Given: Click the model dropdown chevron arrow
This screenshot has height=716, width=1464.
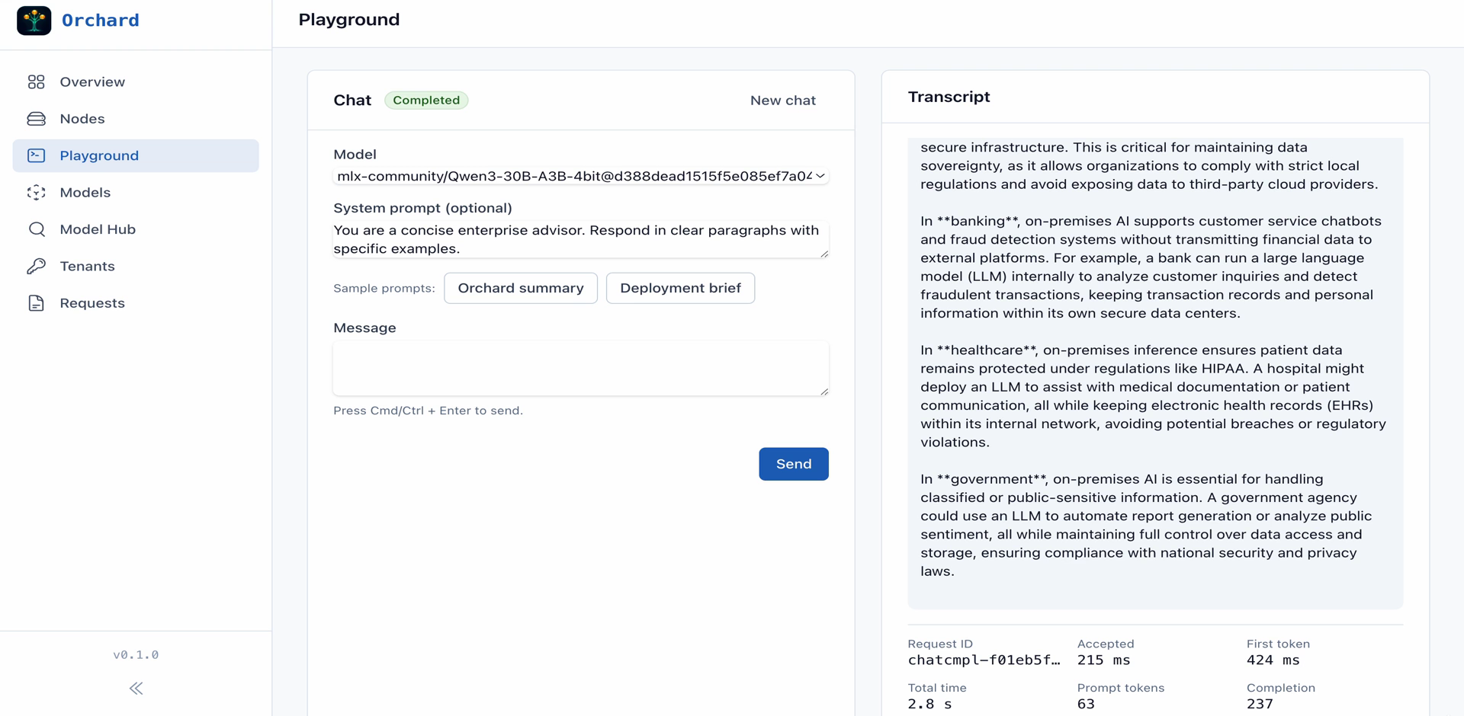Looking at the screenshot, I should 820,176.
